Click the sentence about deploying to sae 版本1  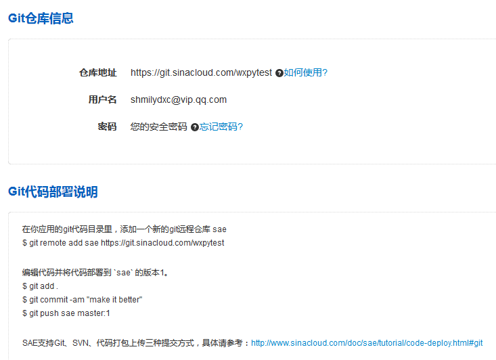click(95, 273)
